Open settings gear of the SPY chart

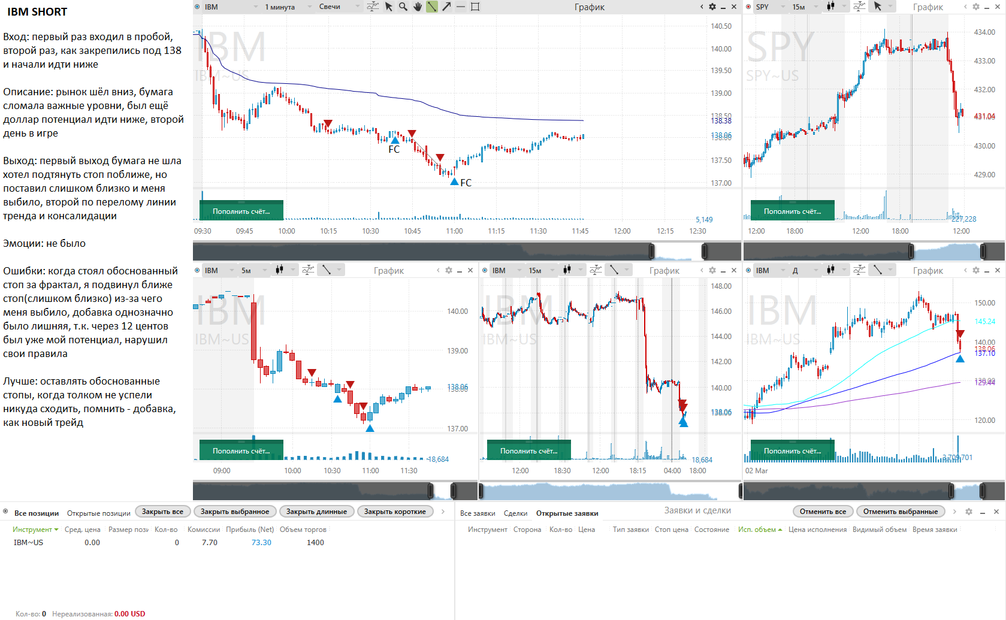976,7
